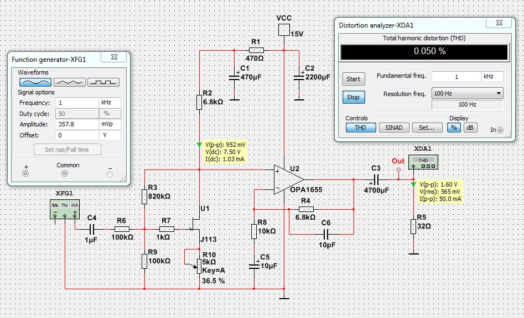Change the amplitude unit mVp

[x=110, y=124]
